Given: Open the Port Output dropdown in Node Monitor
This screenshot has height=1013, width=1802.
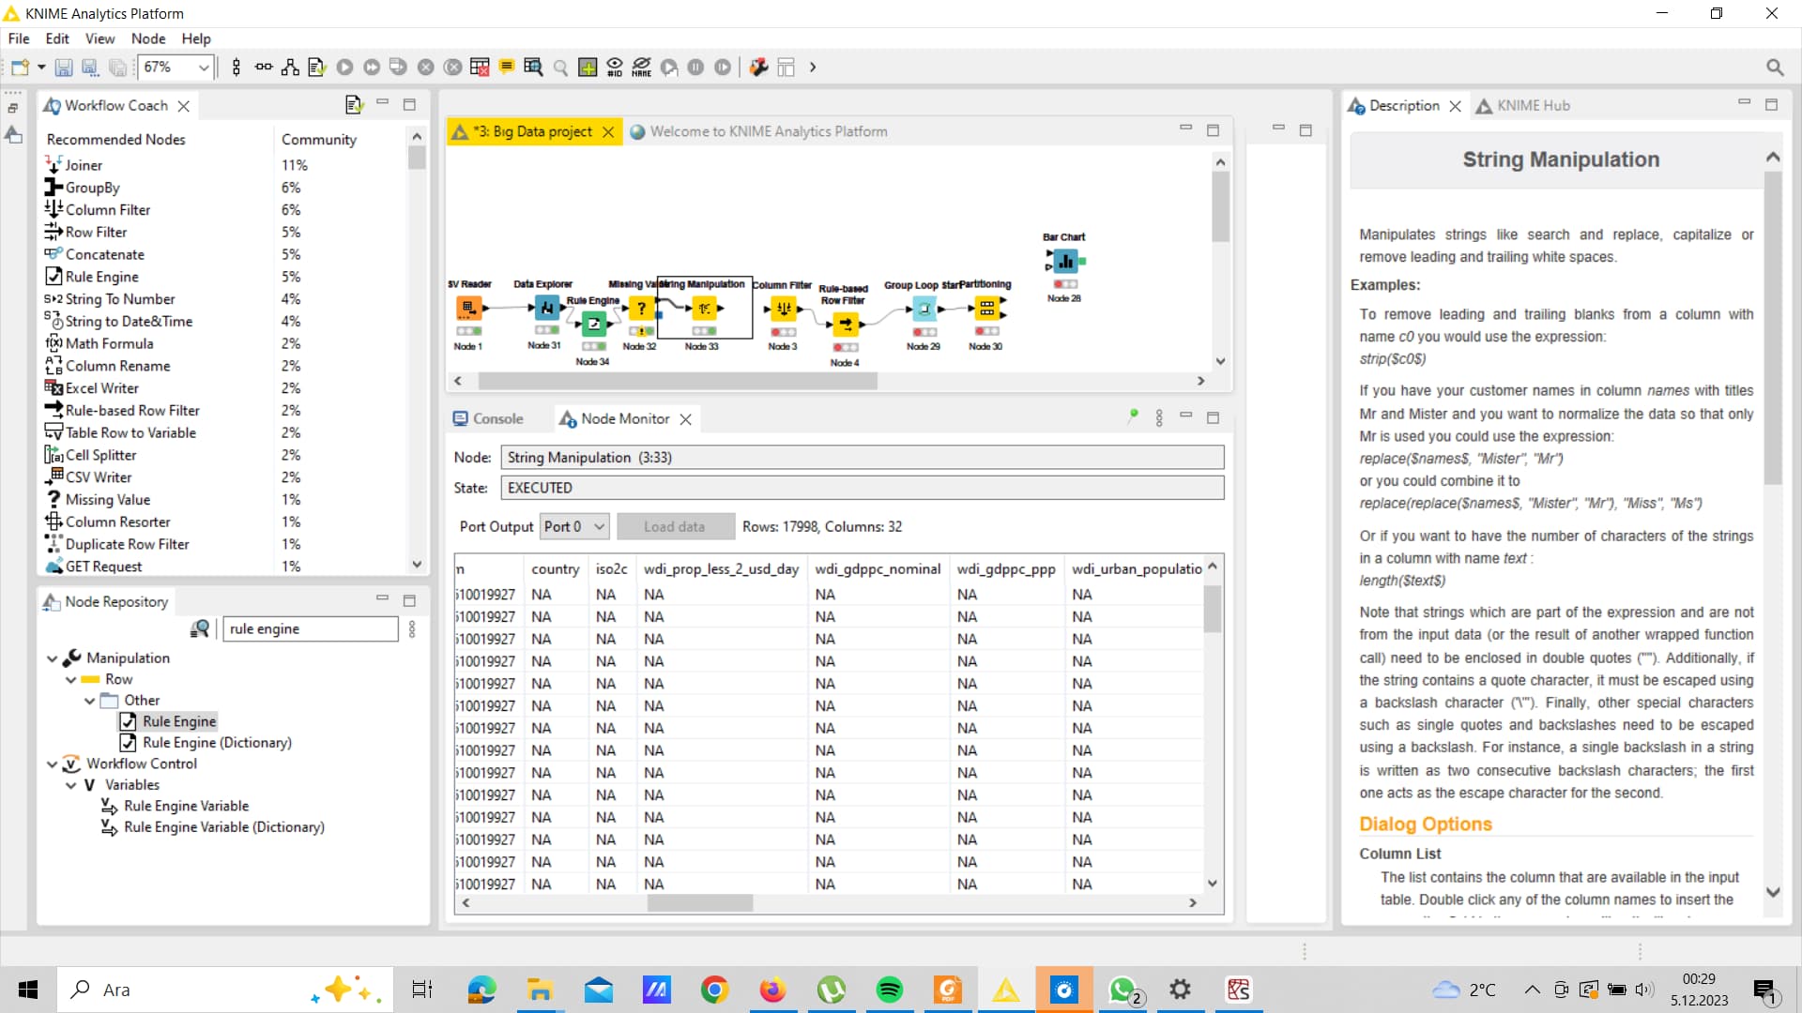Looking at the screenshot, I should [x=573, y=526].
